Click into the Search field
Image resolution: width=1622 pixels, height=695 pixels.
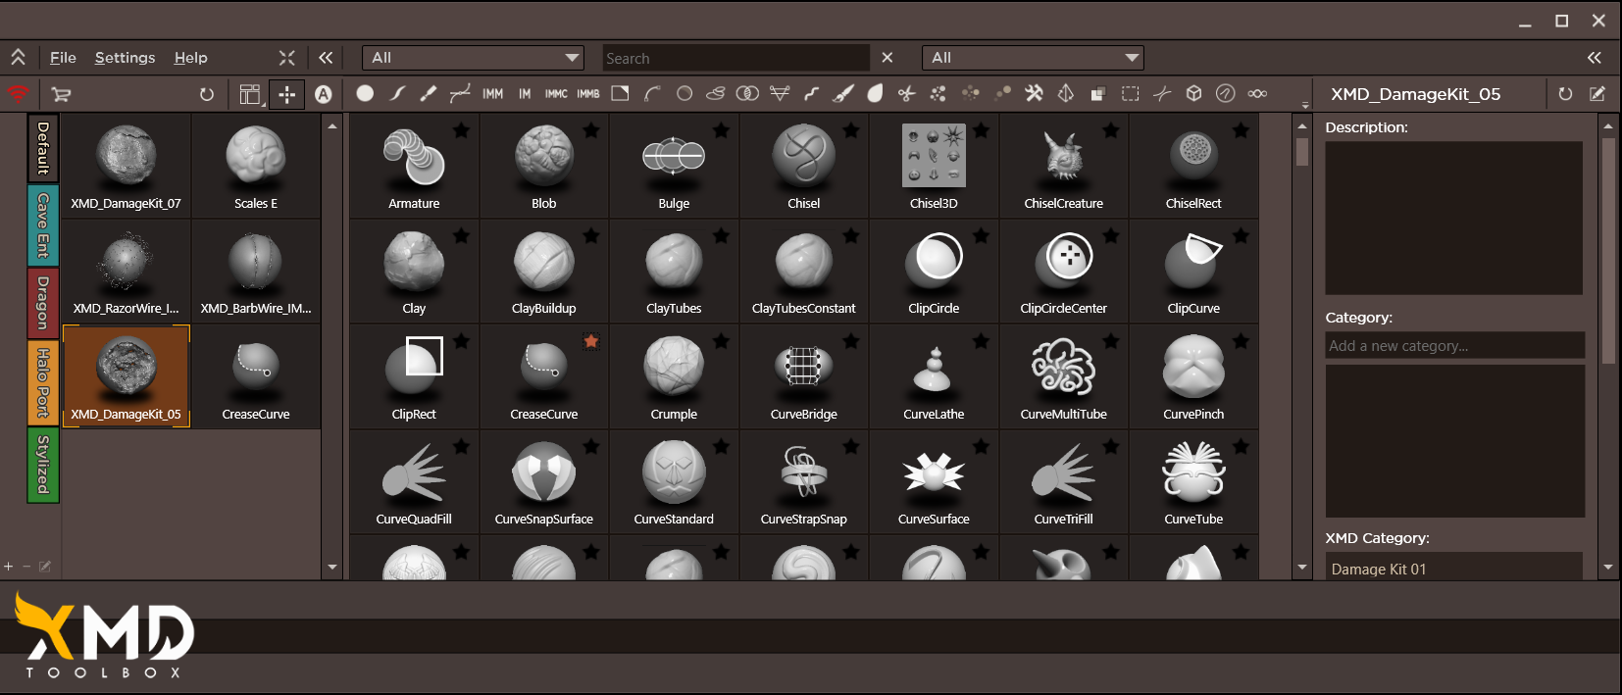click(735, 58)
